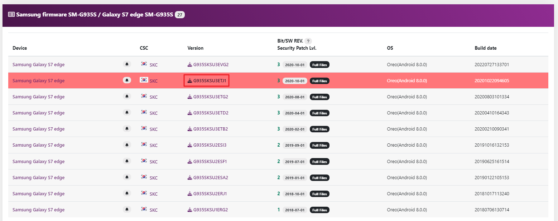Click build date 20200410164343
The image size is (558, 221).
(x=492, y=113)
